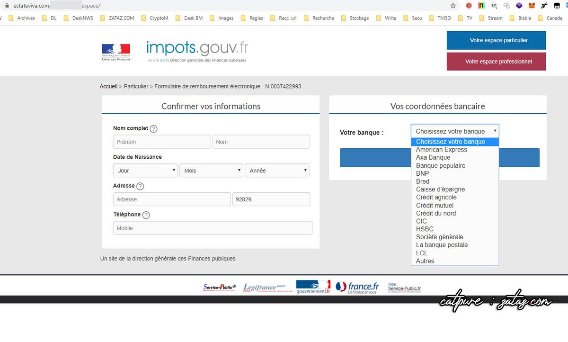Viewport: 568px width, 342px height.
Task: Bookmark this page with the star icon
Action: [x=453, y=6]
